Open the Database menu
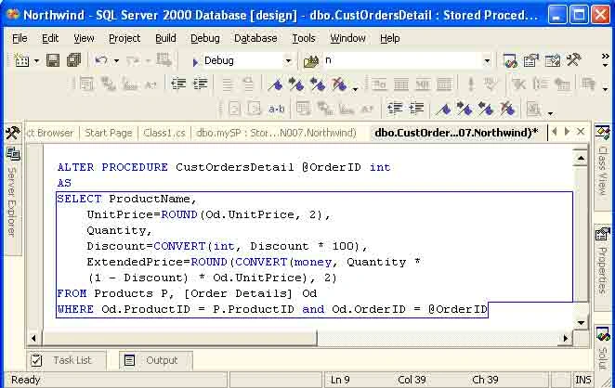This screenshot has height=388, width=615. (255, 38)
